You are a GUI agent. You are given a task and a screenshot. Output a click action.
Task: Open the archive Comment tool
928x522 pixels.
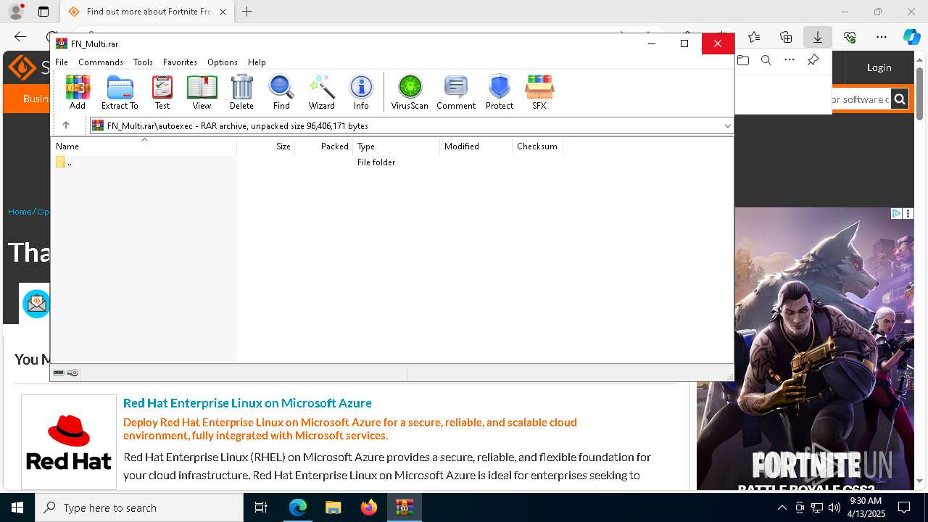[456, 92]
